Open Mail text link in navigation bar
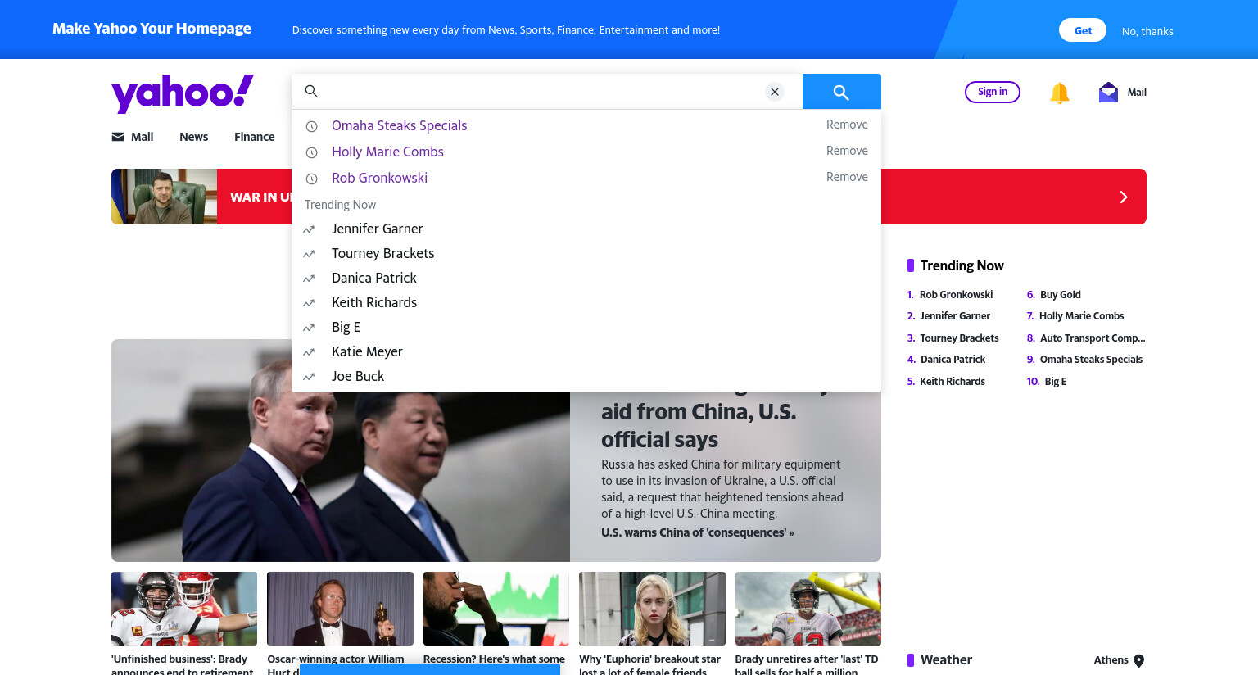 pos(143,137)
